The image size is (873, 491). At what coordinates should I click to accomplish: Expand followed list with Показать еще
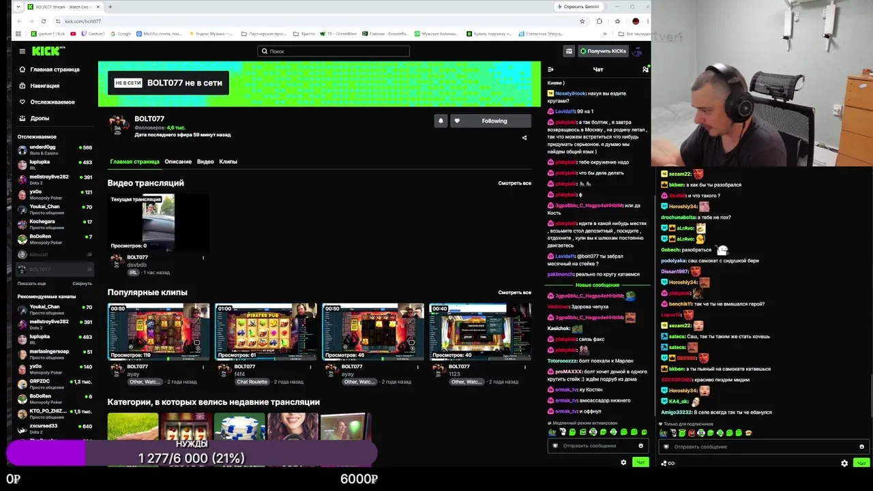pos(32,284)
